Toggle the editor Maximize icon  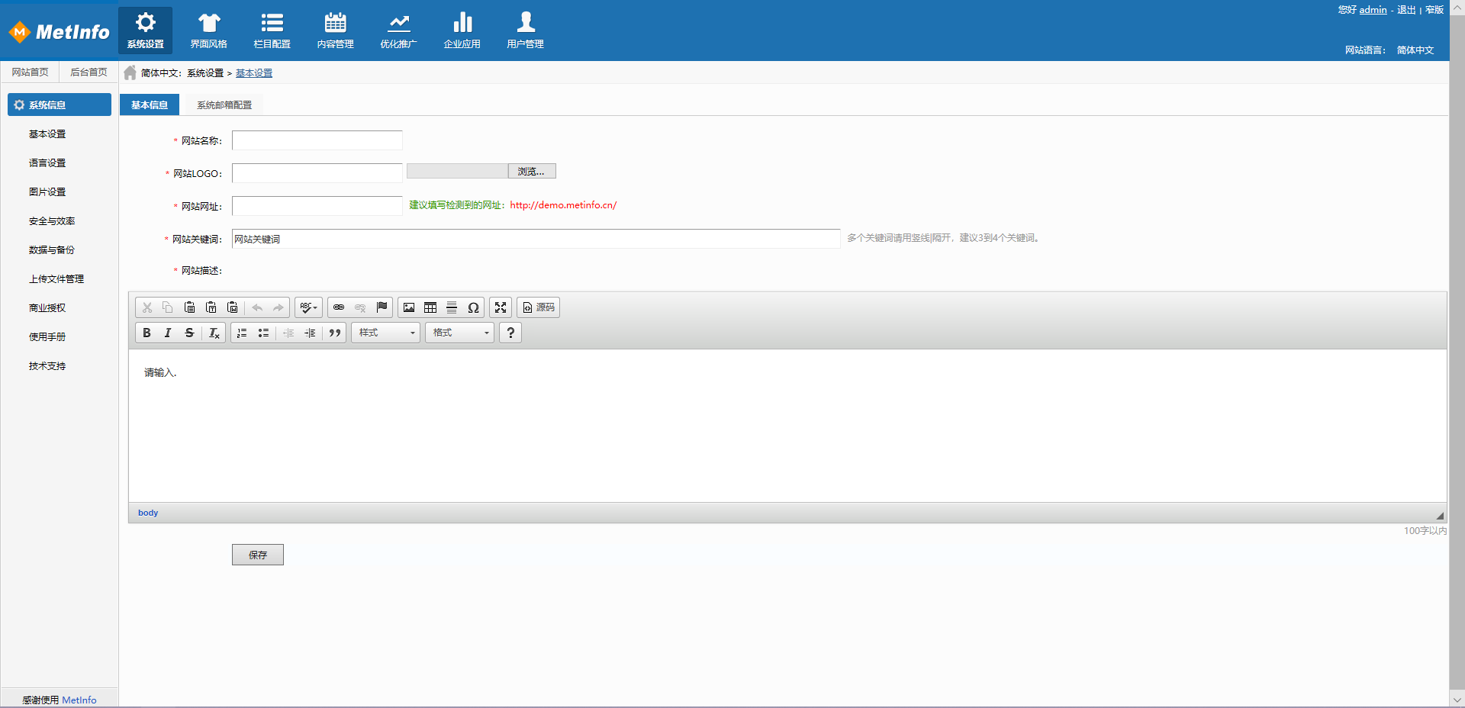click(501, 307)
